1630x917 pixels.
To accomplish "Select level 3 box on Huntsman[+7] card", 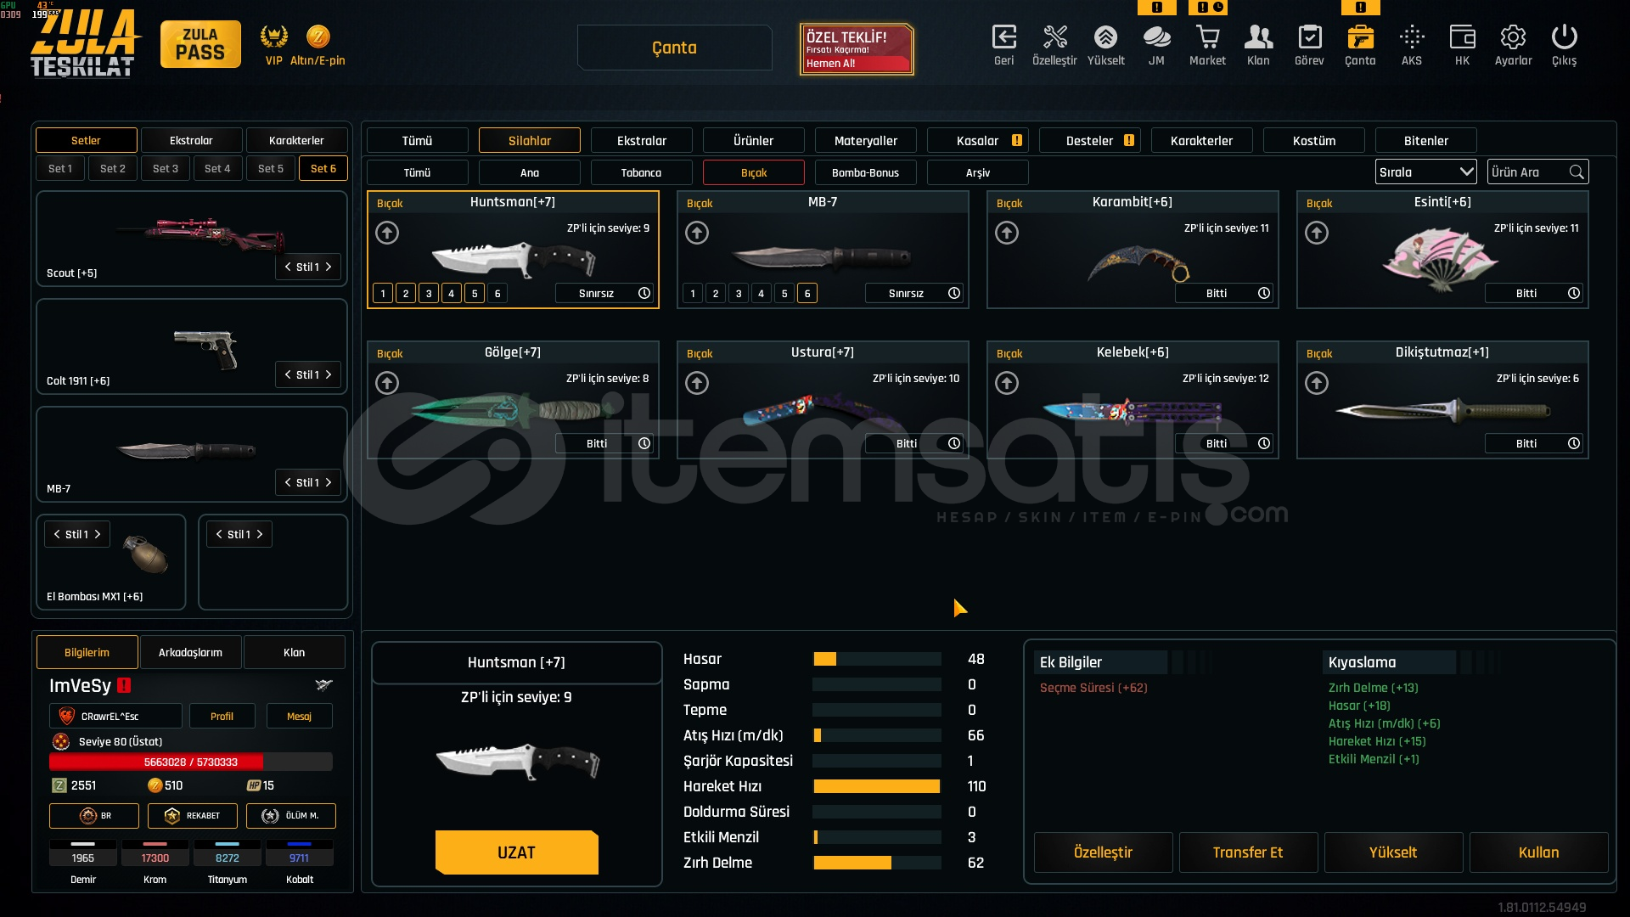I will pos(429,294).
